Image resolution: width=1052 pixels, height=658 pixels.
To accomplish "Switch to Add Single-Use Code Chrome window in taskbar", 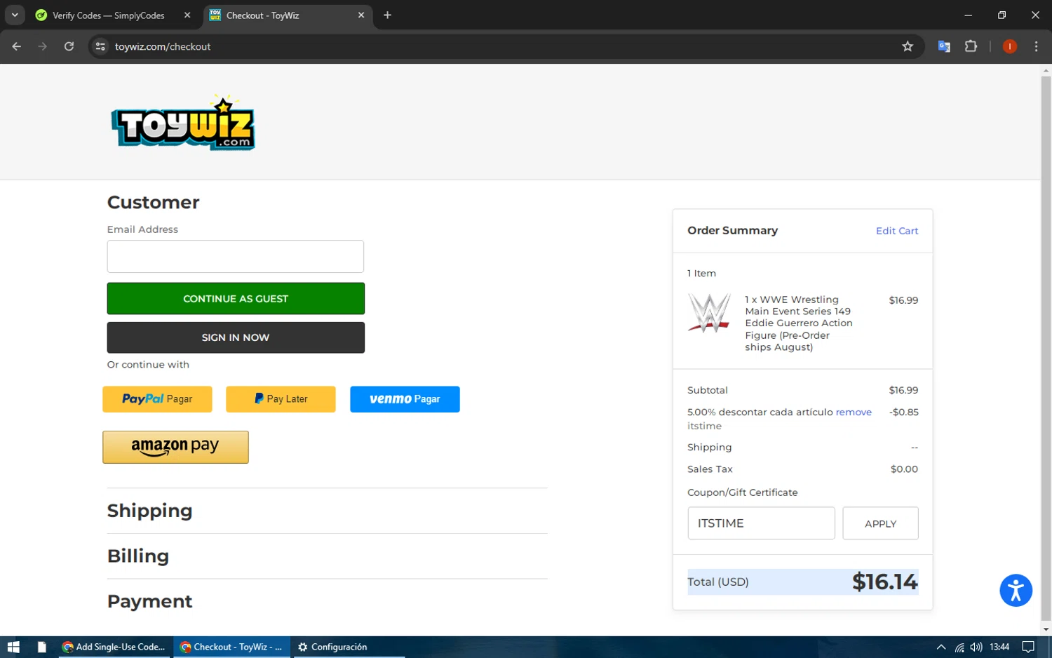I will 114,647.
